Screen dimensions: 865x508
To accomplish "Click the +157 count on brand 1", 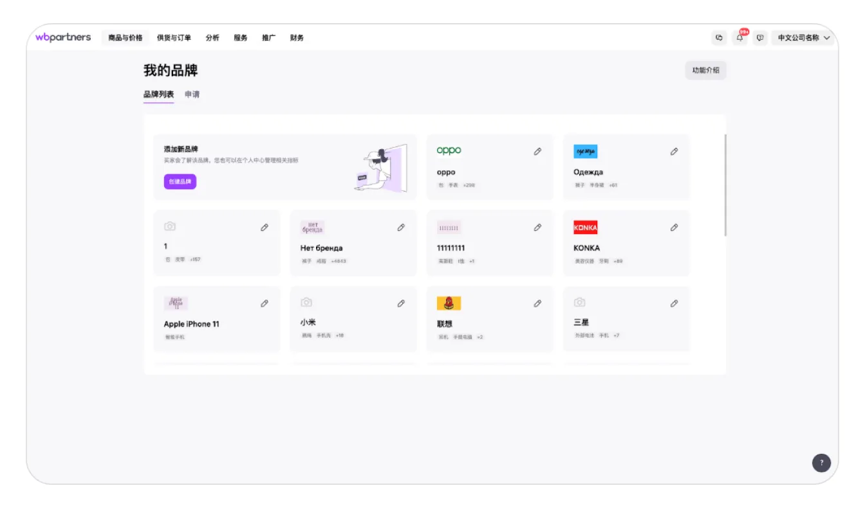I will [195, 260].
